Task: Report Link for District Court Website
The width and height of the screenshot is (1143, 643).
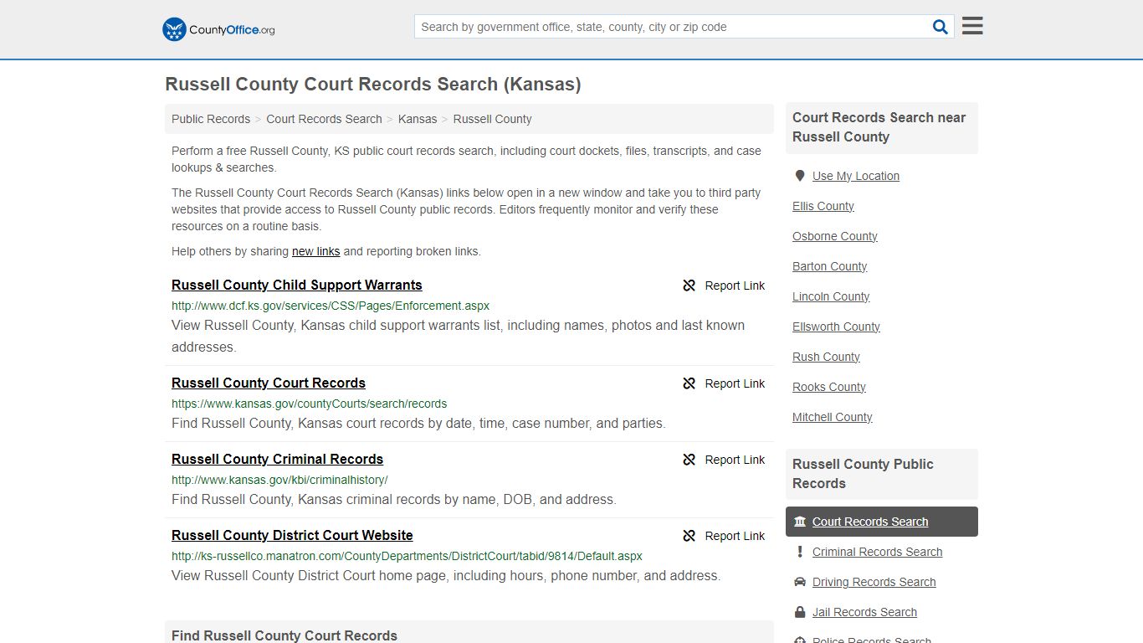Action: [x=724, y=536]
